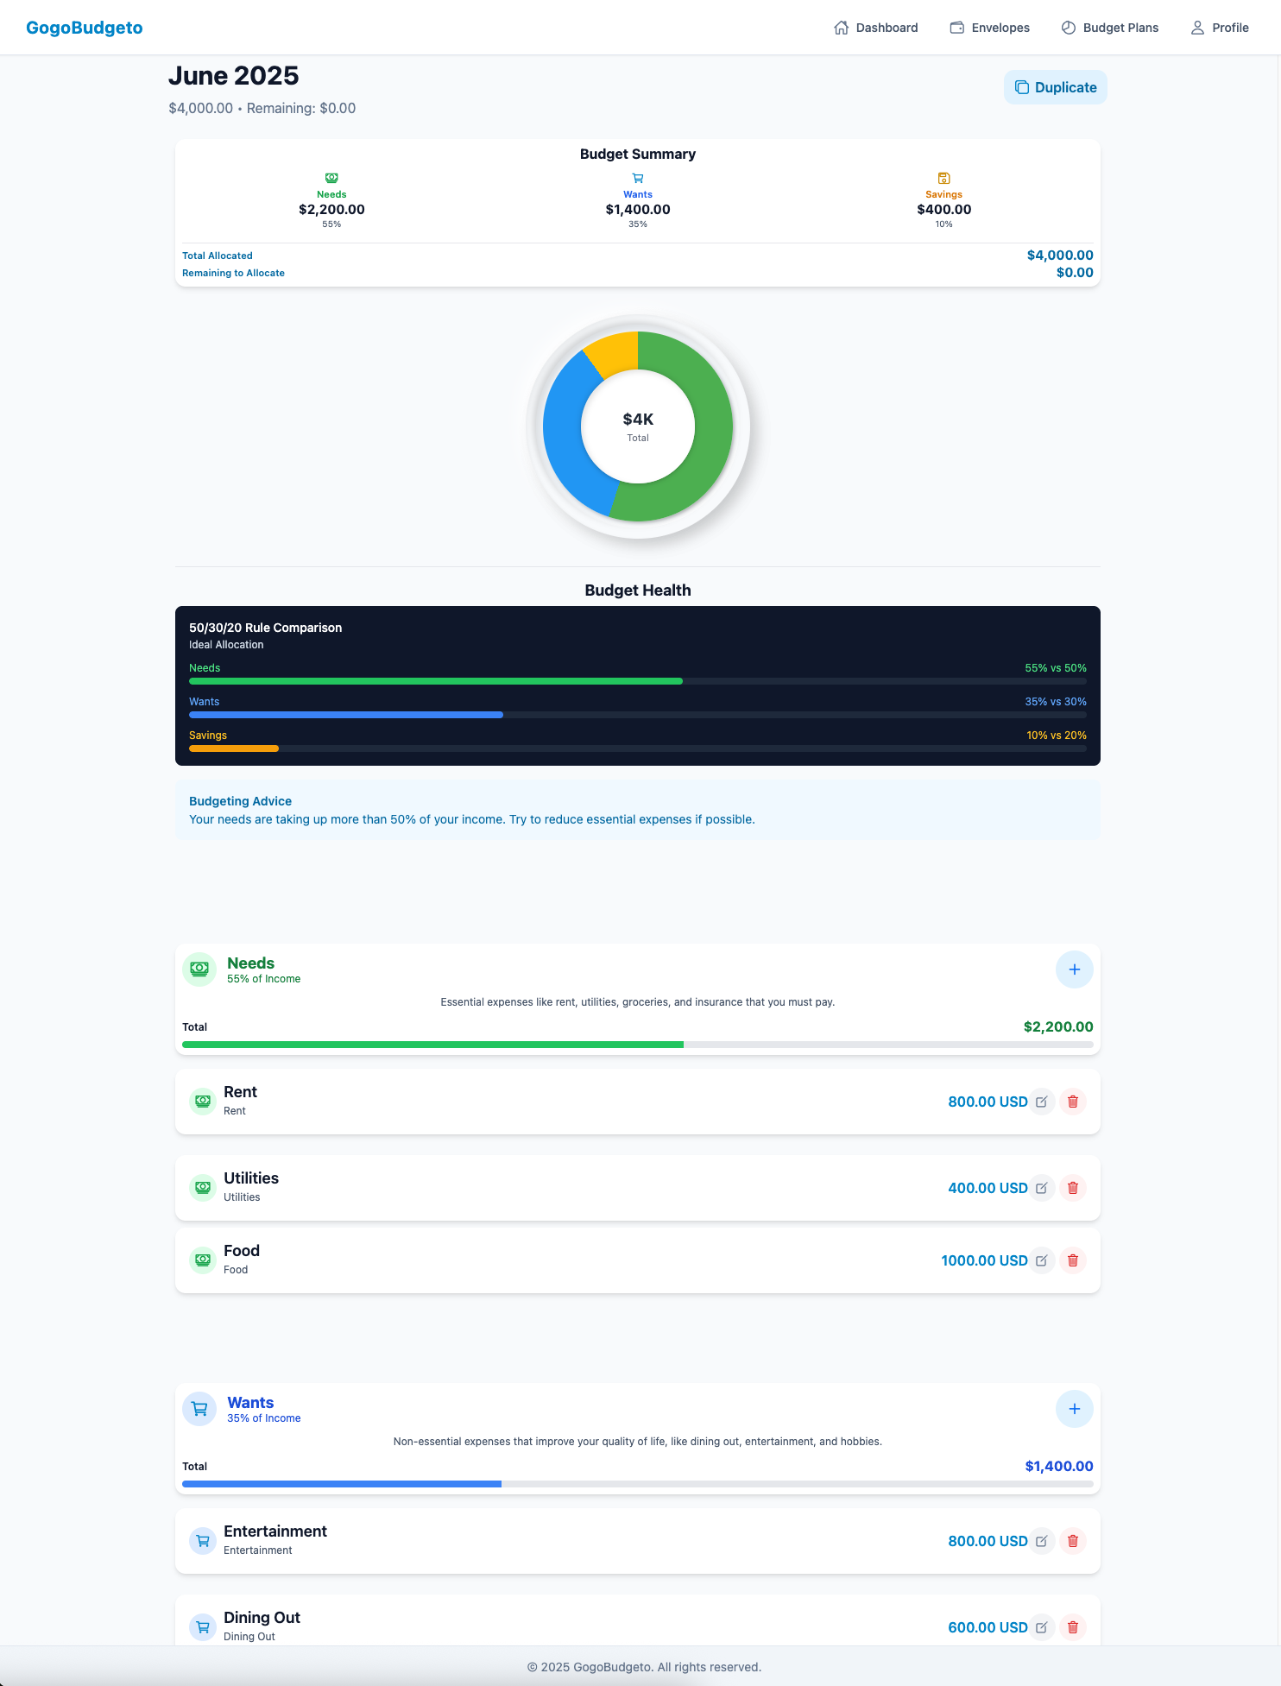Image resolution: width=1281 pixels, height=1686 pixels.
Task: Click the green Needs segment in donut chart
Action: (708, 432)
